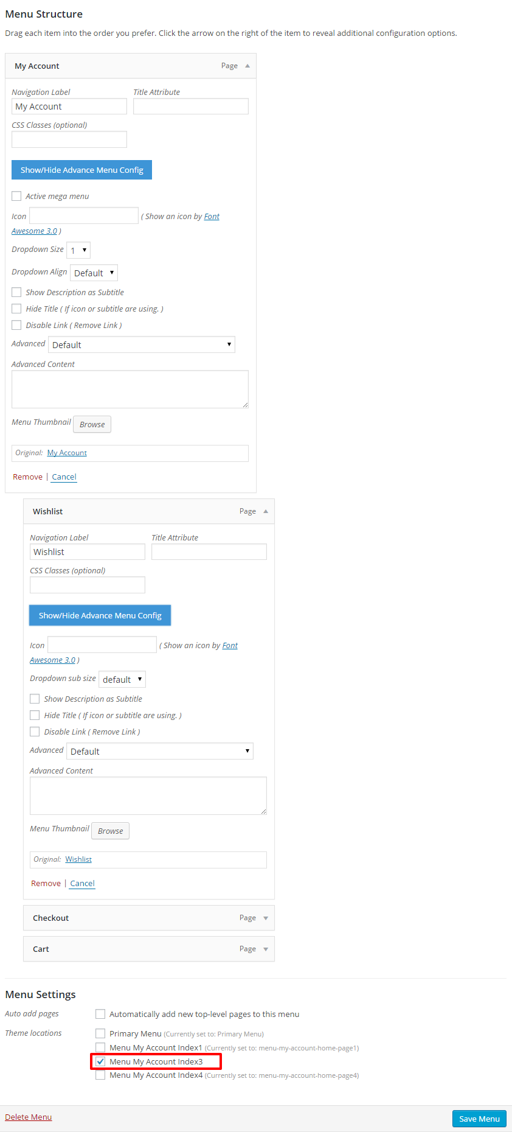Click the Delete Menu link
Image resolution: width=512 pixels, height=1132 pixels.
29,1117
